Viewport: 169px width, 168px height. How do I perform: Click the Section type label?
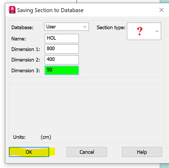click(111, 27)
